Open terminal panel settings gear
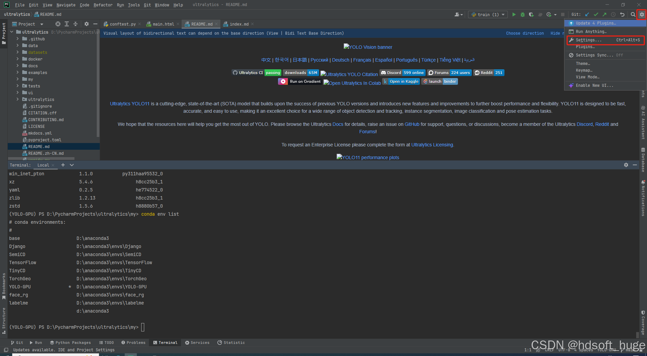Image resolution: width=647 pixels, height=356 pixels. tap(626, 165)
